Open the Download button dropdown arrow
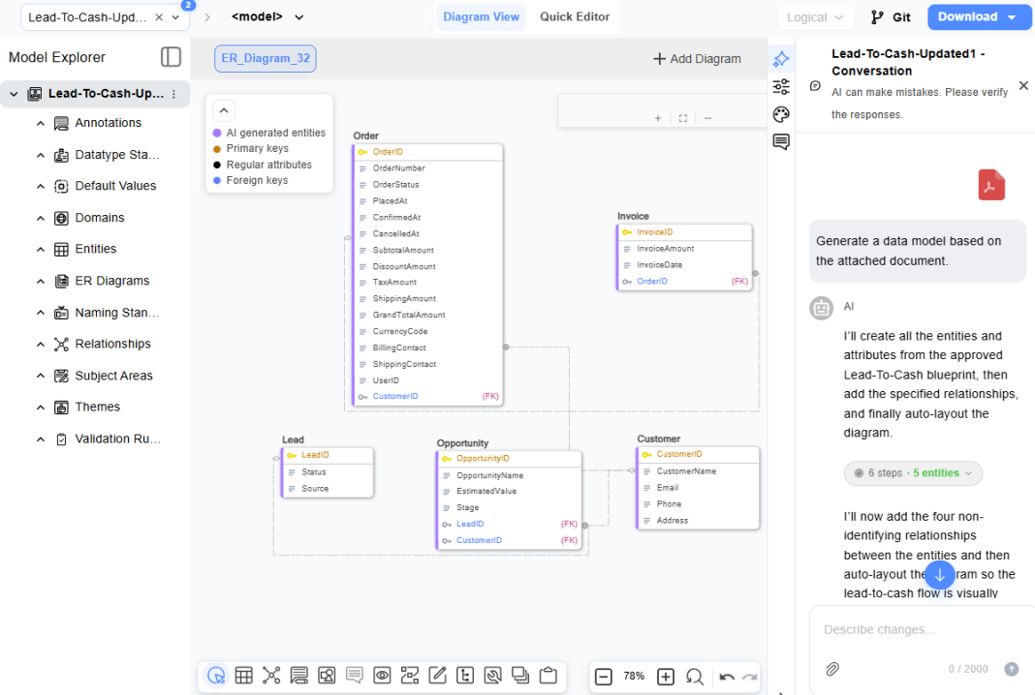The image size is (1035, 695). pos(1012,17)
